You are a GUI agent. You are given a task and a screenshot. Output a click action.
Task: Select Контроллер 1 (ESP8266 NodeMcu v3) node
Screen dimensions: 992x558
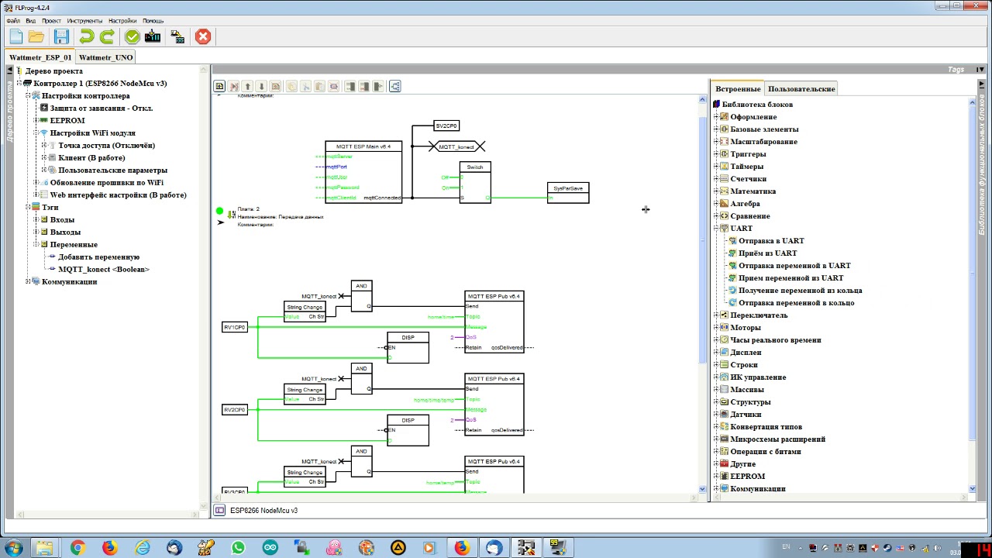(100, 84)
